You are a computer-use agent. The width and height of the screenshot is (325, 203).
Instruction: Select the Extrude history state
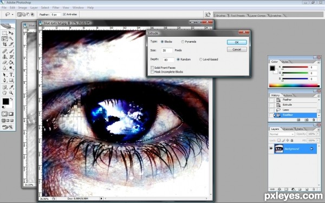pos(293,104)
